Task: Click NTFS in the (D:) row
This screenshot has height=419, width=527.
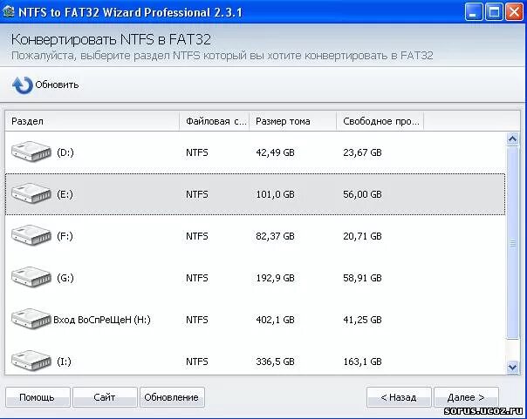Action: (197, 152)
